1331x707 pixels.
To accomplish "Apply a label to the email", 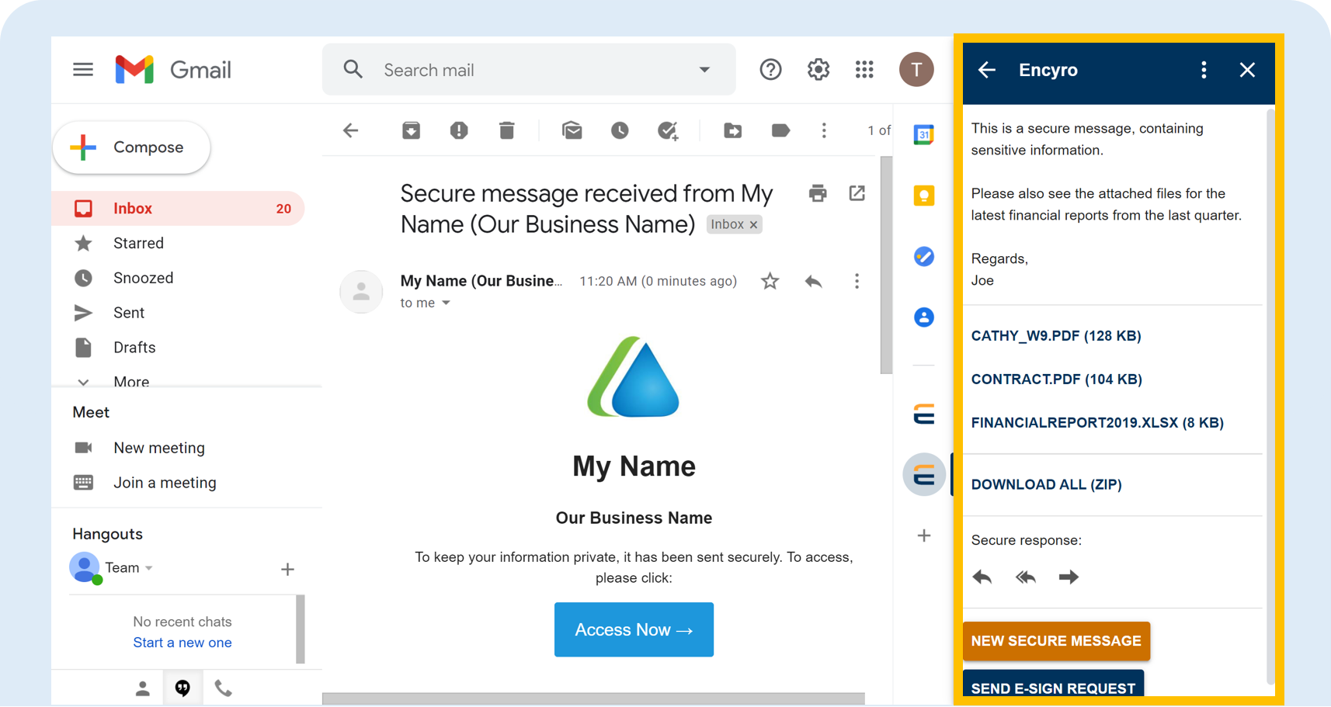I will point(780,130).
